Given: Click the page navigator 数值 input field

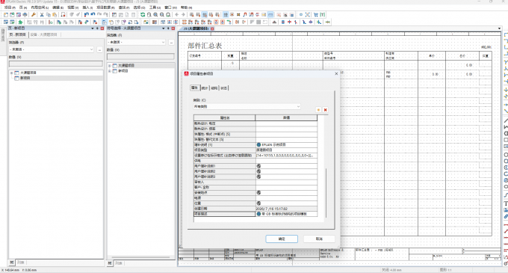Looking at the screenshot, I should pos(56,64).
